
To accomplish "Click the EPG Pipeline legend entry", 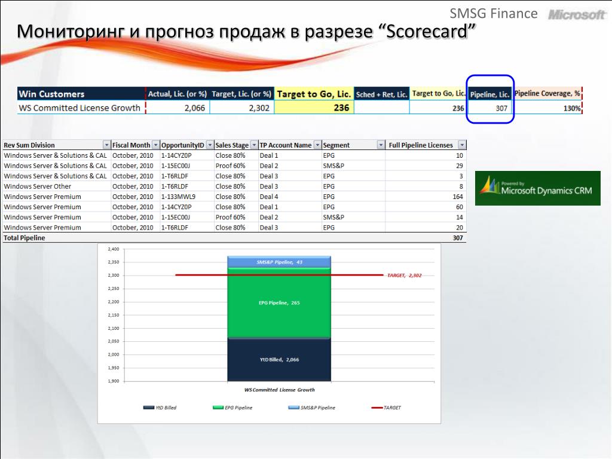I will point(232,408).
